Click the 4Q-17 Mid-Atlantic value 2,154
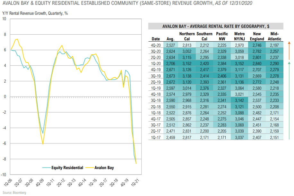This screenshot has height=196, width=294. click(274, 119)
